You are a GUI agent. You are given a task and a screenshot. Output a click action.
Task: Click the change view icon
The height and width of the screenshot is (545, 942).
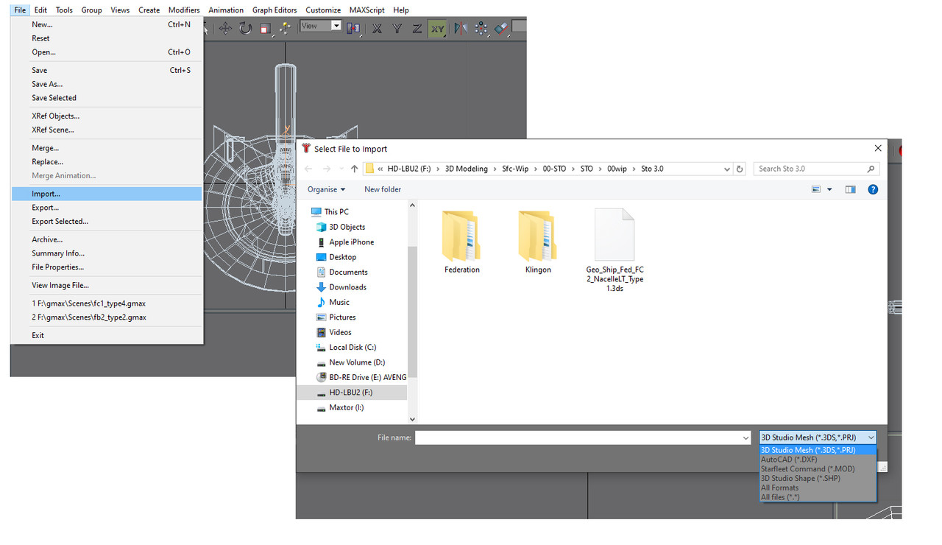(816, 189)
